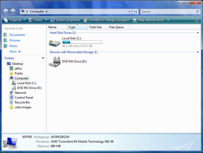Click the Refresh button beside address bar
The width and height of the screenshot is (203, 153).
tap(136, 12)
